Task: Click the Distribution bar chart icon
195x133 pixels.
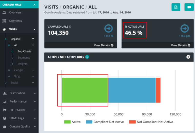Action: point(5,93)
